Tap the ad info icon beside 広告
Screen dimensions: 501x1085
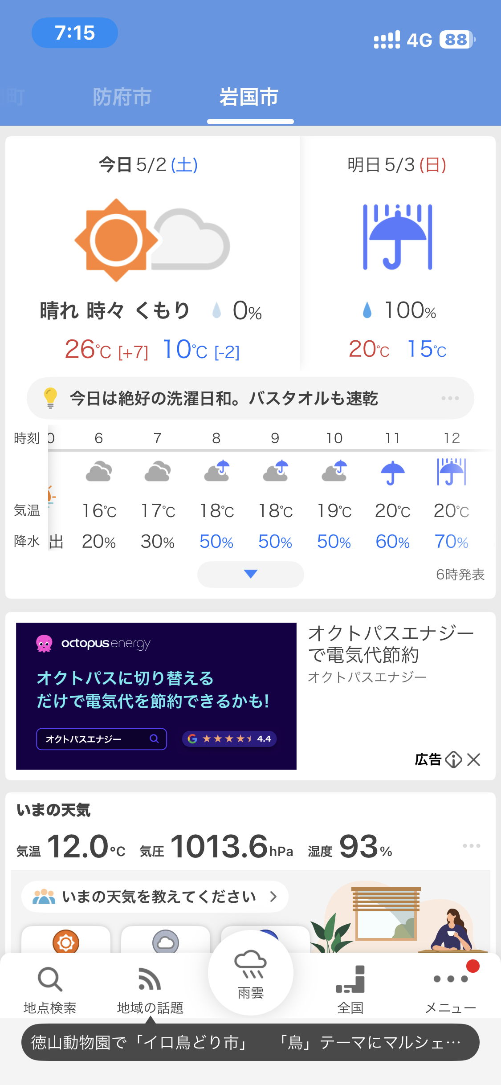453,759
